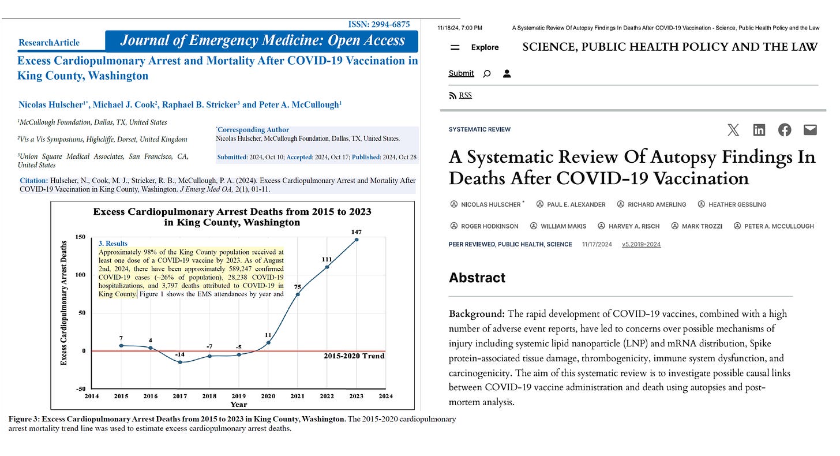Click the v5.2019-2024 volume link
Image resolution: width=840 pixels, height=456 pixels.
[641, 244]
